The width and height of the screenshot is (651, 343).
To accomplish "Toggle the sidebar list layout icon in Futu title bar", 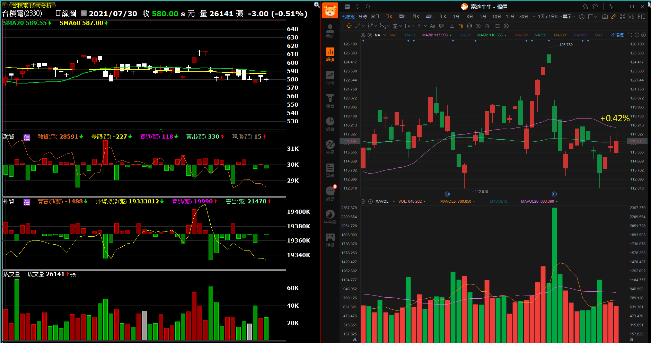I will [347, 7].
